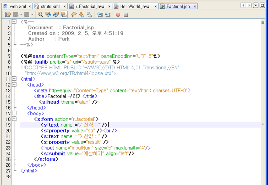The height and width of the screenshot is (185, 268).
Task: Go to the previous search occurrence
Action: pos(48,15)
